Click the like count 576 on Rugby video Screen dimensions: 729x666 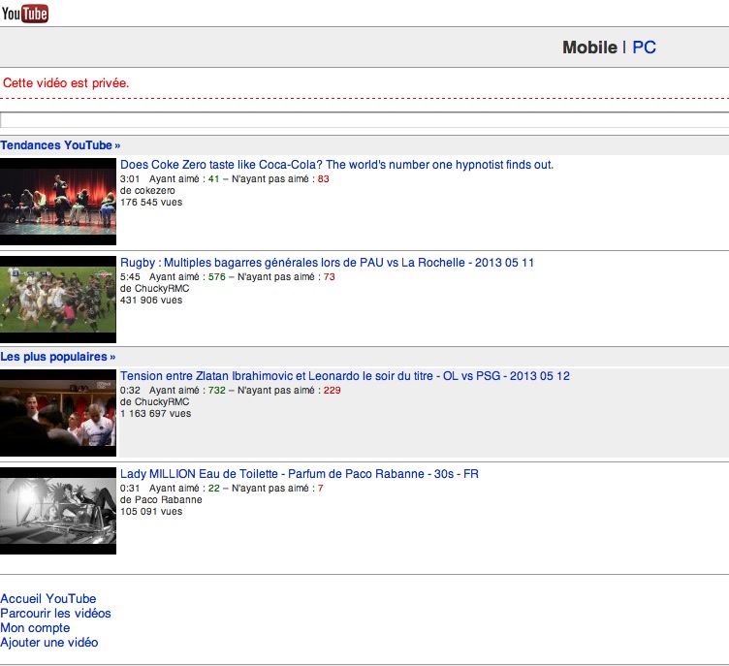point(216,276)
